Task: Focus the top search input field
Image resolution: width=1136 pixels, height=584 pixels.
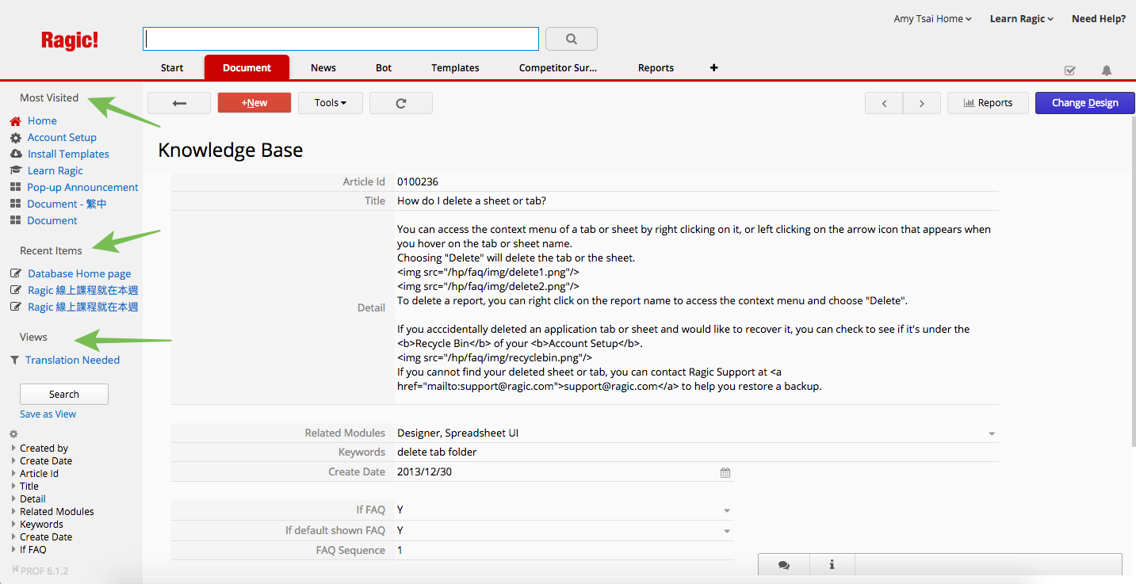Action: (341, 39)
